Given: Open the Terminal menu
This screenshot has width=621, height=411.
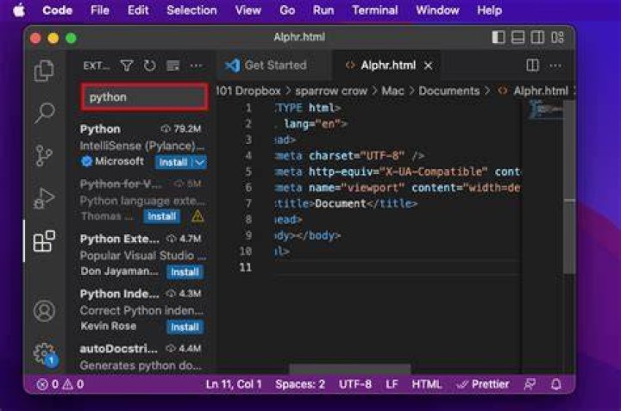Looking at the screenshot, I should tap(375, 9).
